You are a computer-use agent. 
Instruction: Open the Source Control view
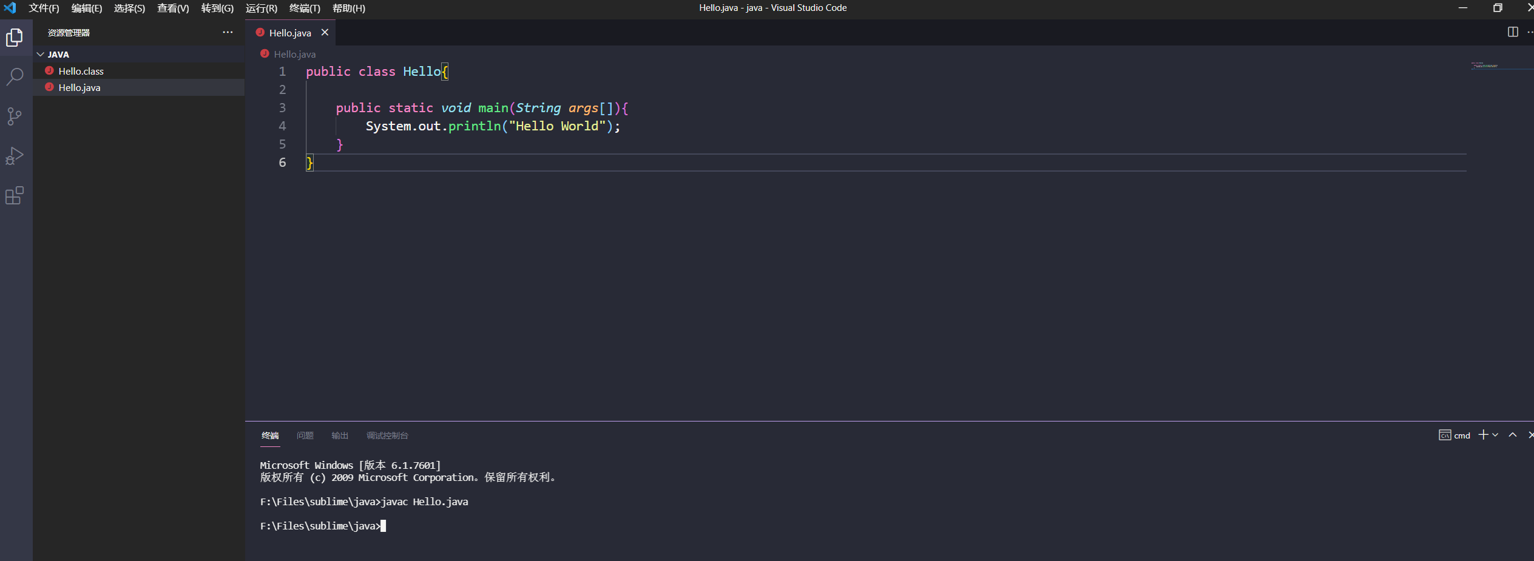click(x=15, y=116)
